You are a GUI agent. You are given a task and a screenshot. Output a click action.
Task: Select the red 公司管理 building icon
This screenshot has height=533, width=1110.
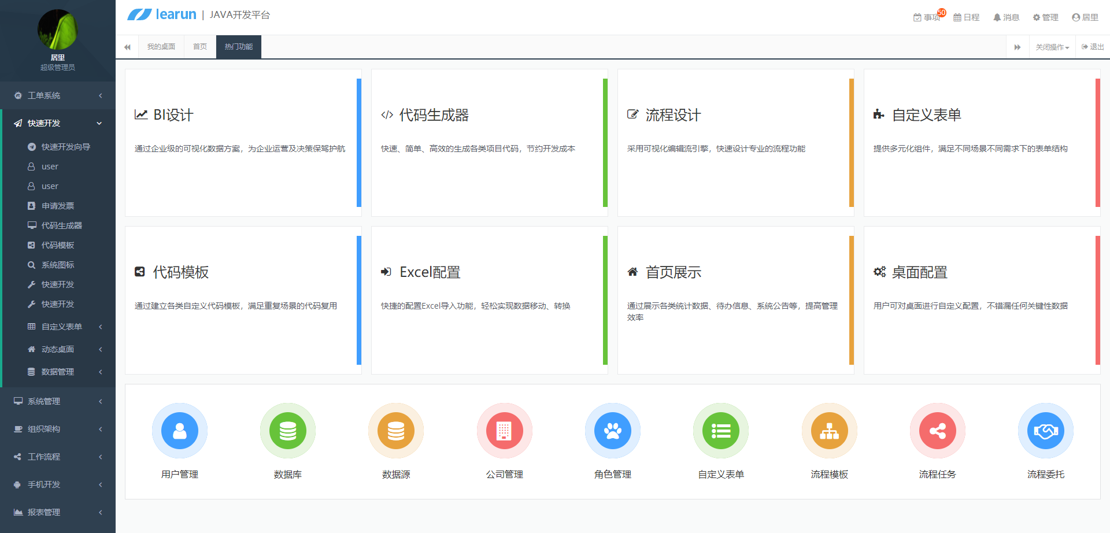point(504,431)
